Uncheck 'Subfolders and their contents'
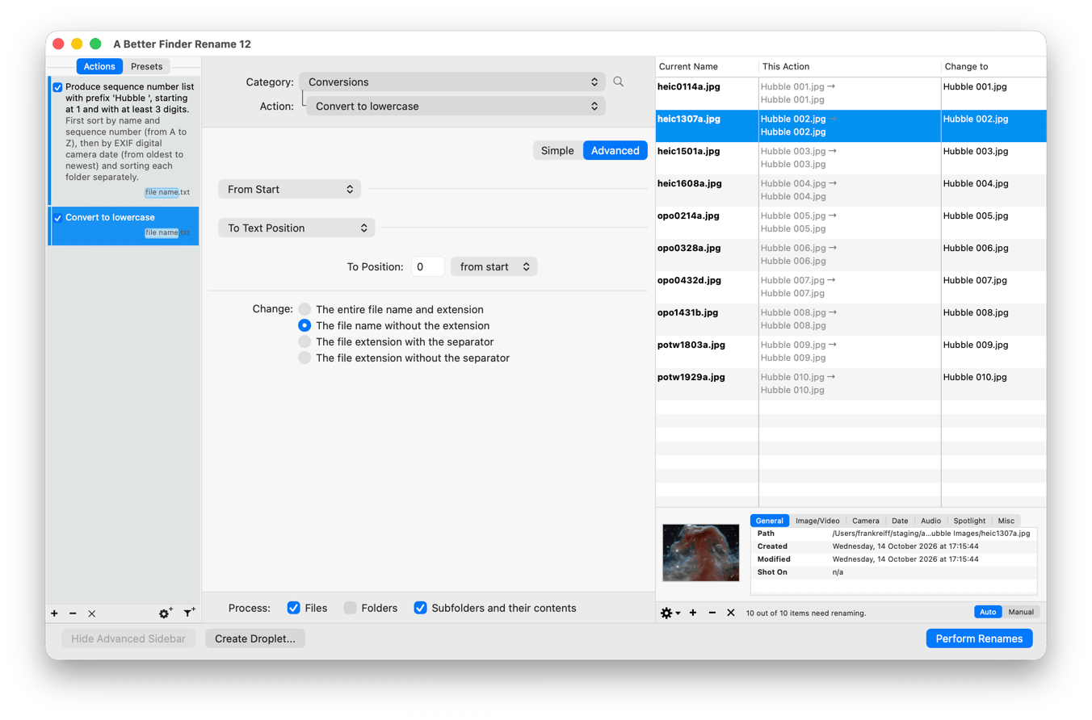The height and width of the screenshot is (720, 1092). pyautogui.click(x=421, y=608)
